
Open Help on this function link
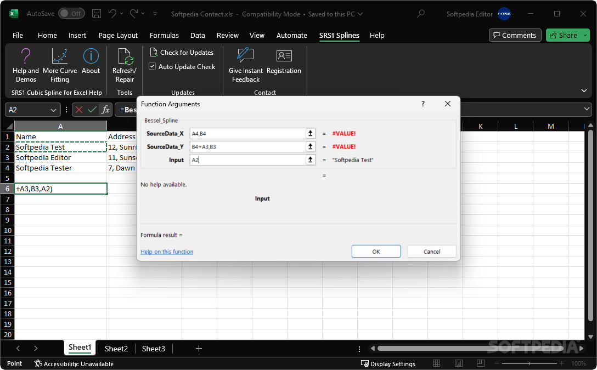tap(167, 252)
